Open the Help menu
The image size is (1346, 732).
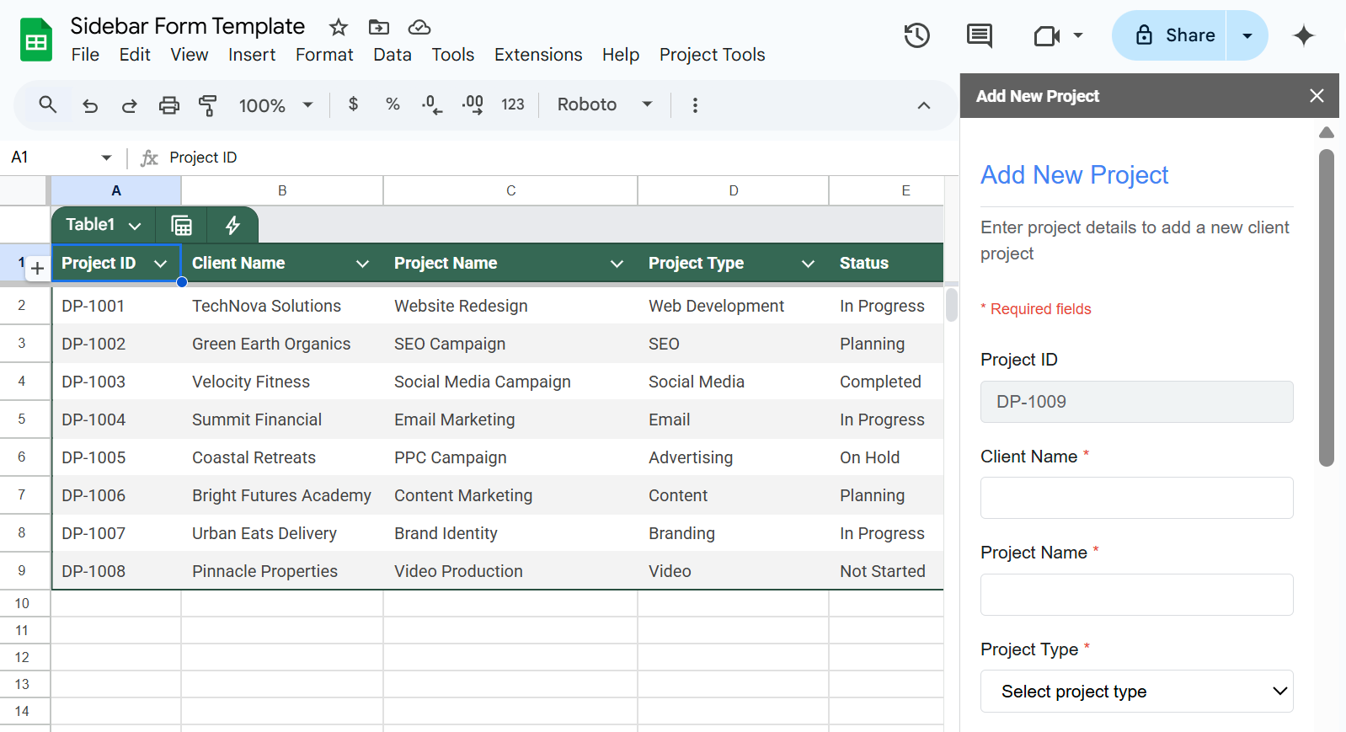[x=621, y=55]
